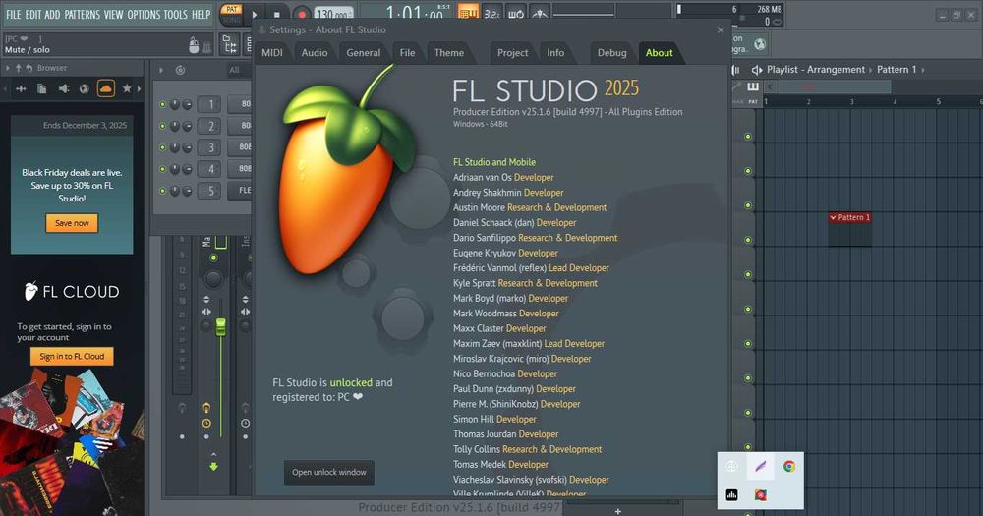Click the metronome icon in the top toolbar
The width and height of the screenshot is (983, 516).
tap(539, 13)
